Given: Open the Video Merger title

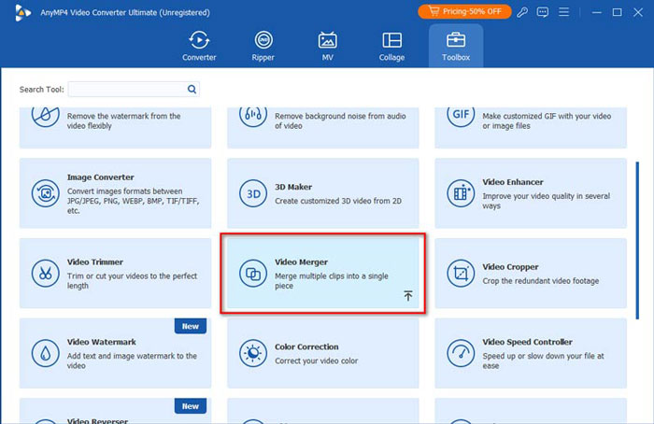Looking at the screenshot, I should (x=301, y=261).
